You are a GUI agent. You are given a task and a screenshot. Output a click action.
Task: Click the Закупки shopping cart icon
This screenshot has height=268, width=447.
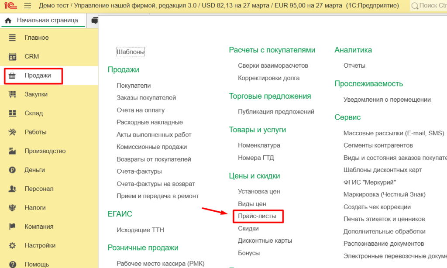pos(13,94)
